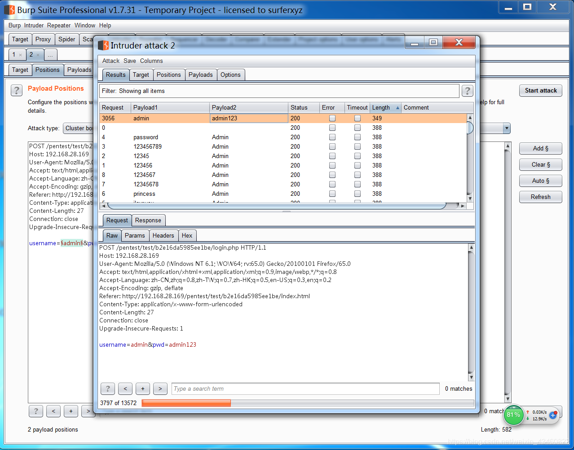This screenshot has height=450, width=574.
Task: Toggle Timeout checkbox for request 3056
Action: pos(358,118)
